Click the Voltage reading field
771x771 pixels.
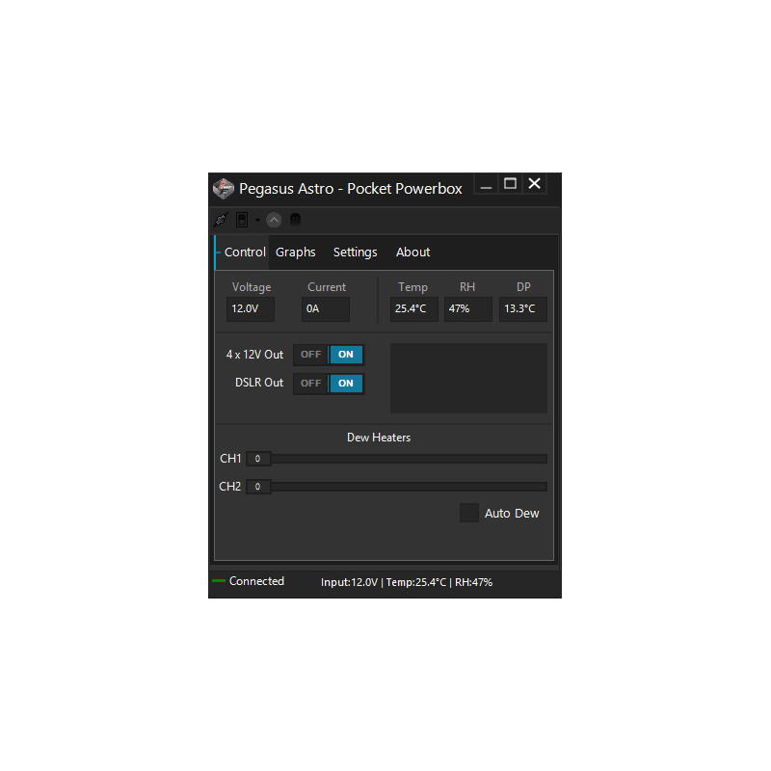251,309
